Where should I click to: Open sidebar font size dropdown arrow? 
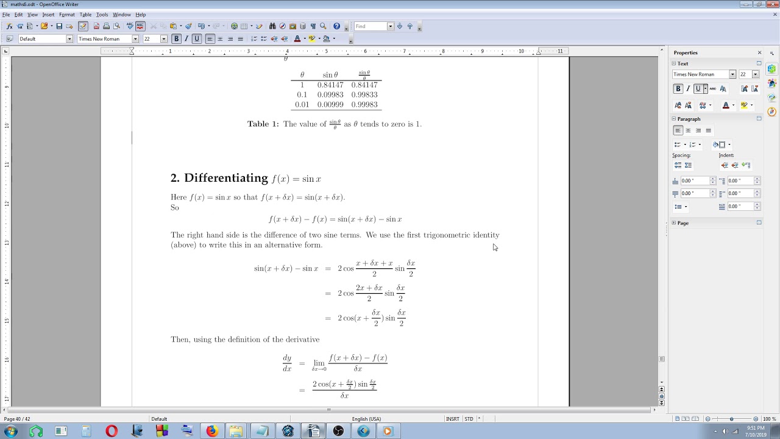click(755, 74)
